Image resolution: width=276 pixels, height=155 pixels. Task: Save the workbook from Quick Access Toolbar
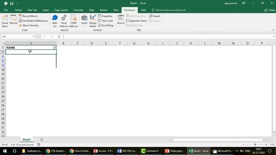pyautogui.click(x=12, y=3)
